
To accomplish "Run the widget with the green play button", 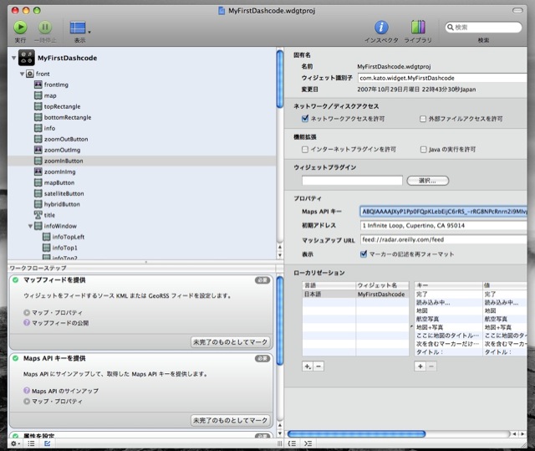I will [20, 28].
